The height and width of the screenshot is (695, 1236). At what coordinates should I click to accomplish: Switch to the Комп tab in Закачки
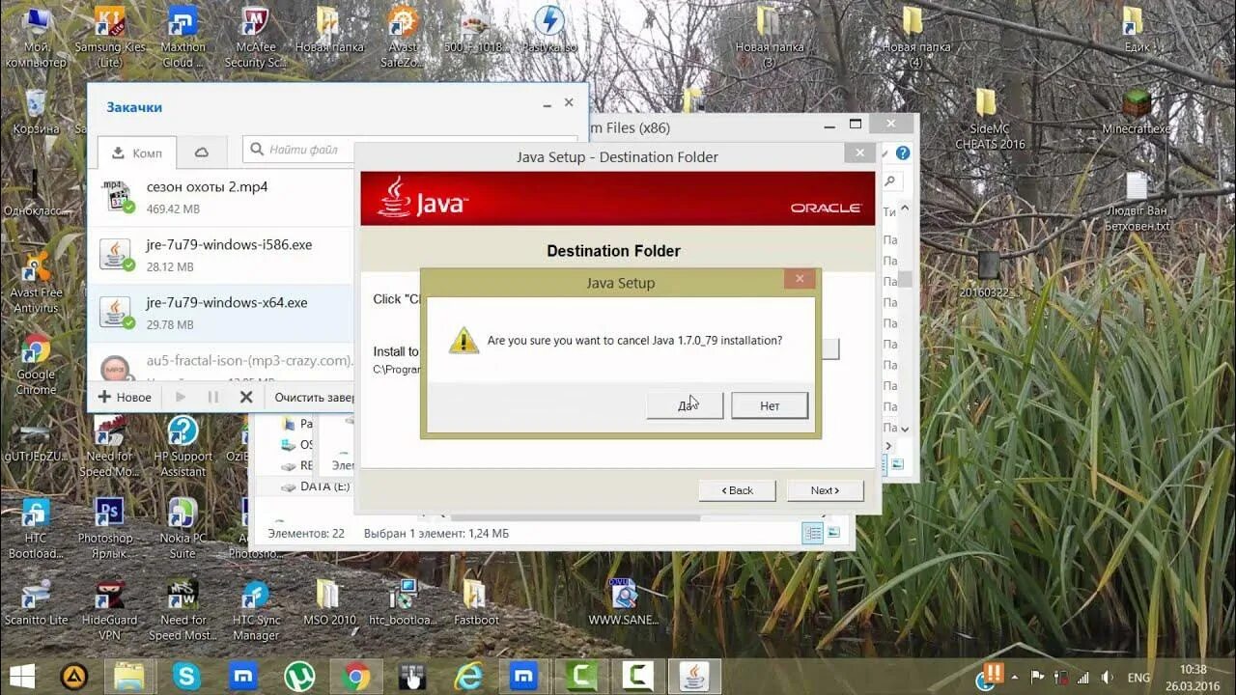(x=137, y=153)
